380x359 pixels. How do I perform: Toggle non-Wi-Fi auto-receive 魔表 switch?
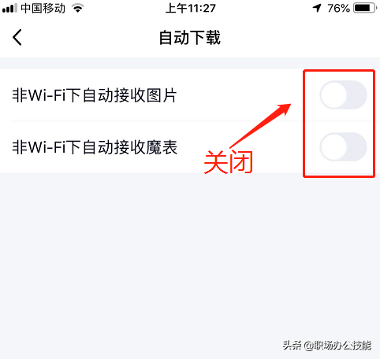click(343, 147)
